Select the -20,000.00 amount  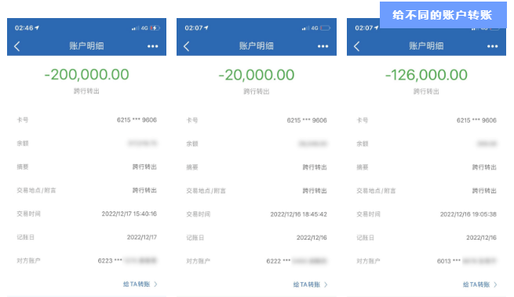(x=257, y=75)
